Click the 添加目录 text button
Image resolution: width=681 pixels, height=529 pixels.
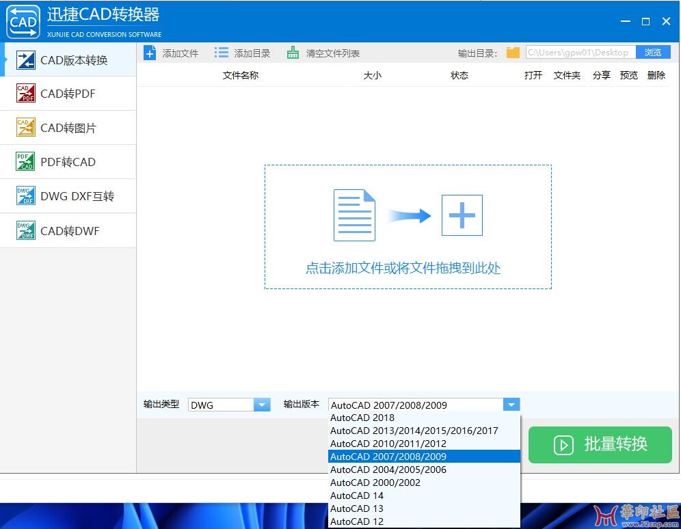252,53
